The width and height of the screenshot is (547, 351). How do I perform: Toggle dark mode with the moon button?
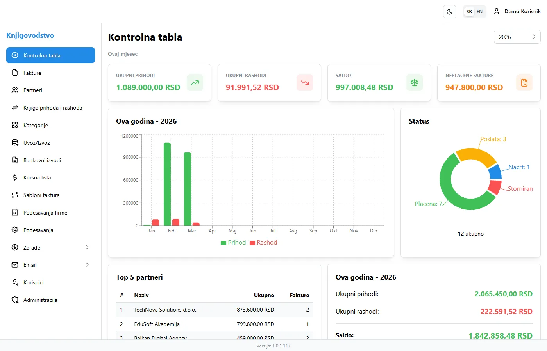[449, 11]
